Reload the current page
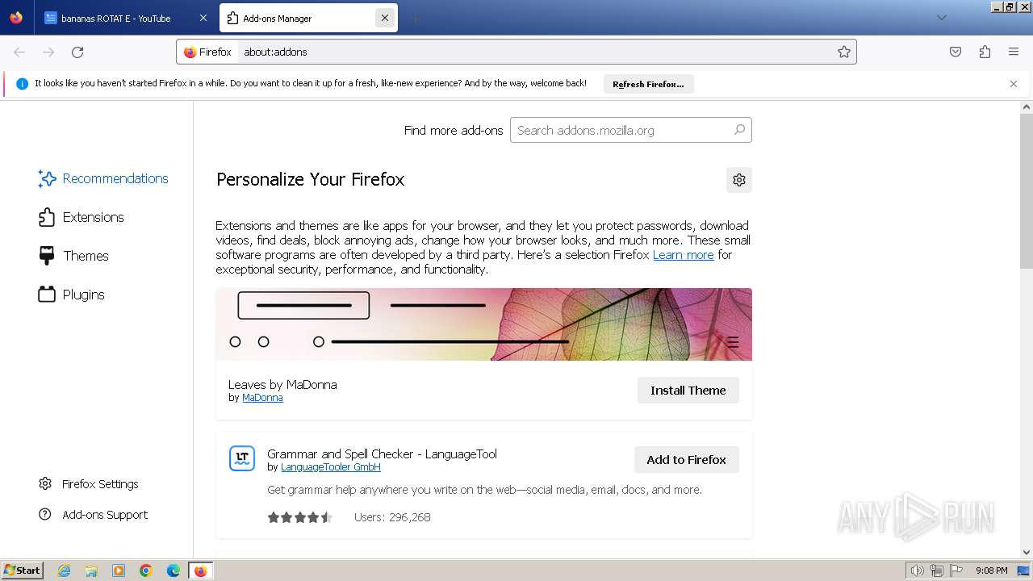 [x=77, y=52]
